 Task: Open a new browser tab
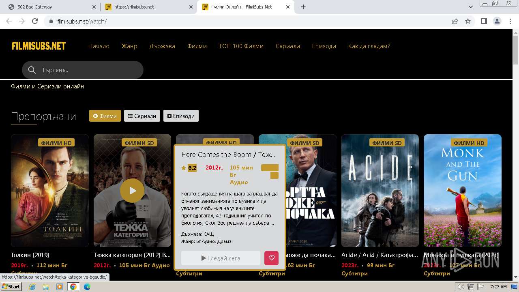tap(303, 7)
